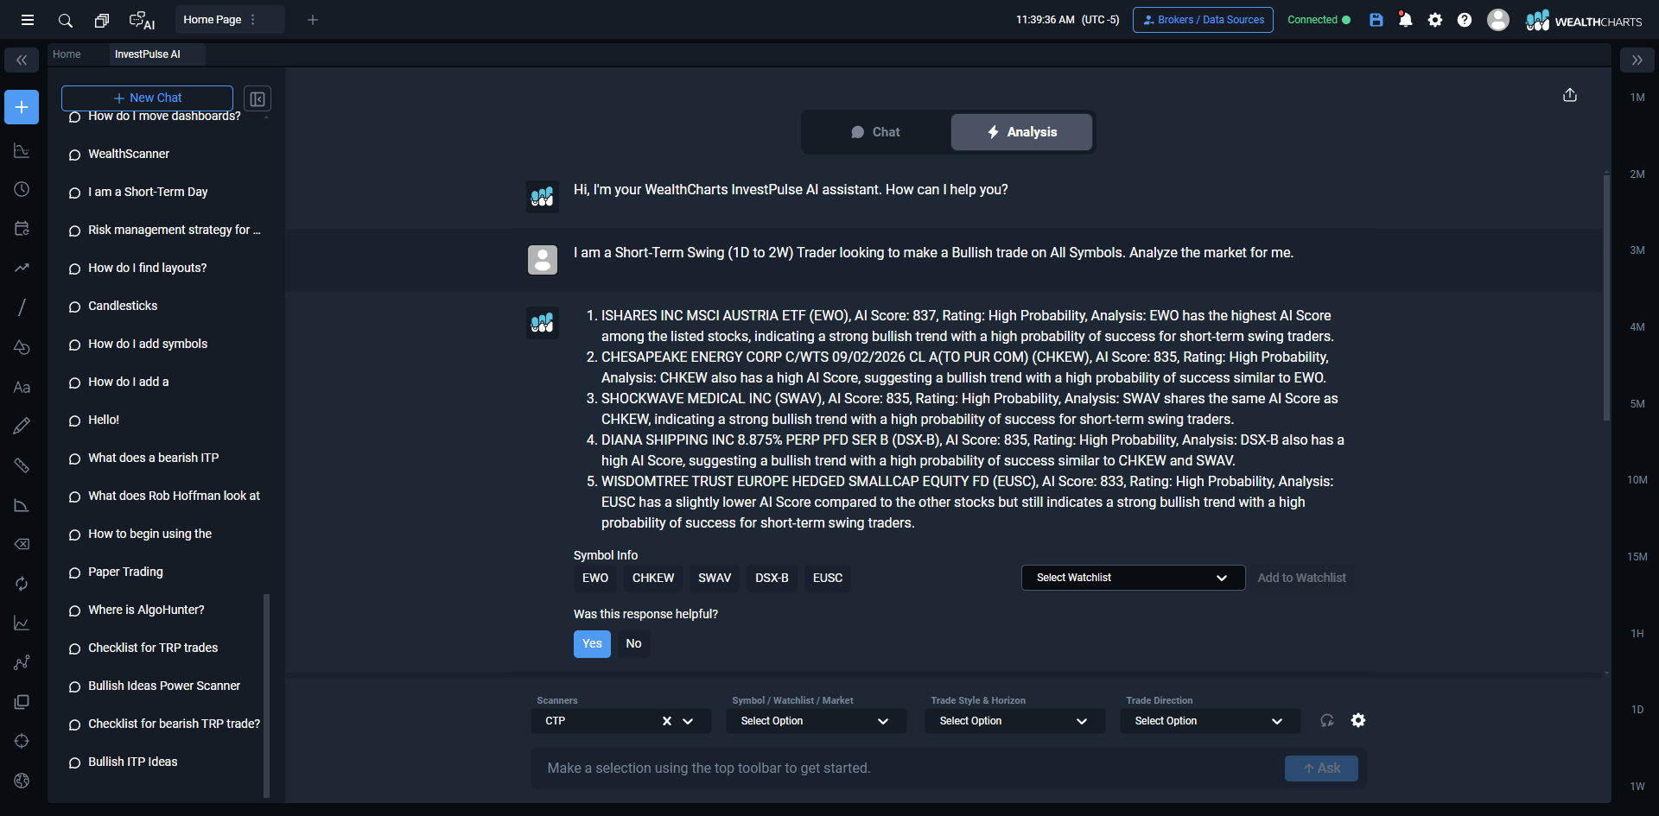Image resolution: width=1659 pixels, height=816 pixels.
Task: Add a new page tab with plus icon
Action: (313, 20)
